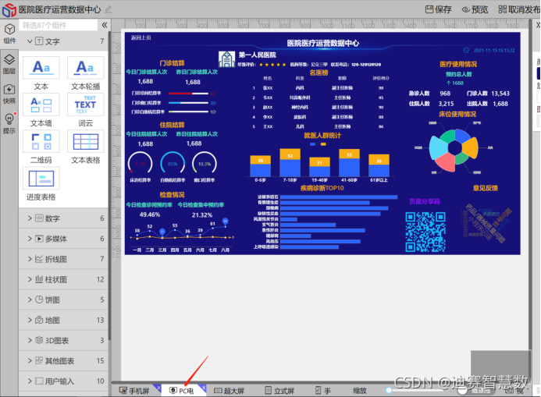This screenshot has height=397, width=541.
Task: Click the QR code on the canvas
Action: click(x=425, y=232)
